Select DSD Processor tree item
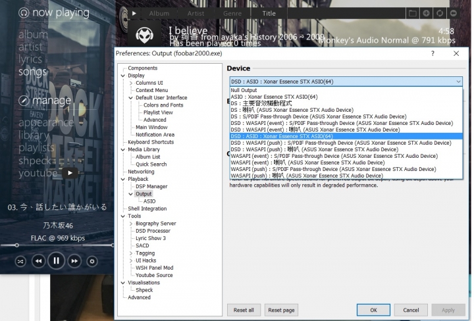The image size is (474, 321). tap(153, 231)
